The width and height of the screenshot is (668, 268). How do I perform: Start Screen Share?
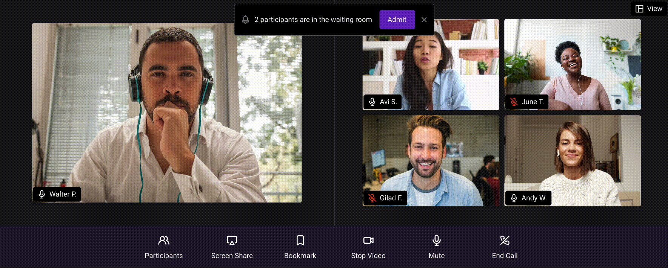click(x=232, y=247)
